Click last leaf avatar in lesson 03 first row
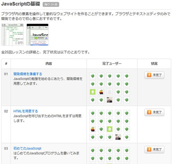Viewport: 173px width, 164px height. 127,150
